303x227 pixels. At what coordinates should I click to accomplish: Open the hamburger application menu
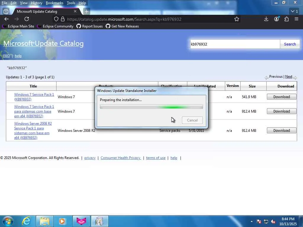click(x=296, y=19)
